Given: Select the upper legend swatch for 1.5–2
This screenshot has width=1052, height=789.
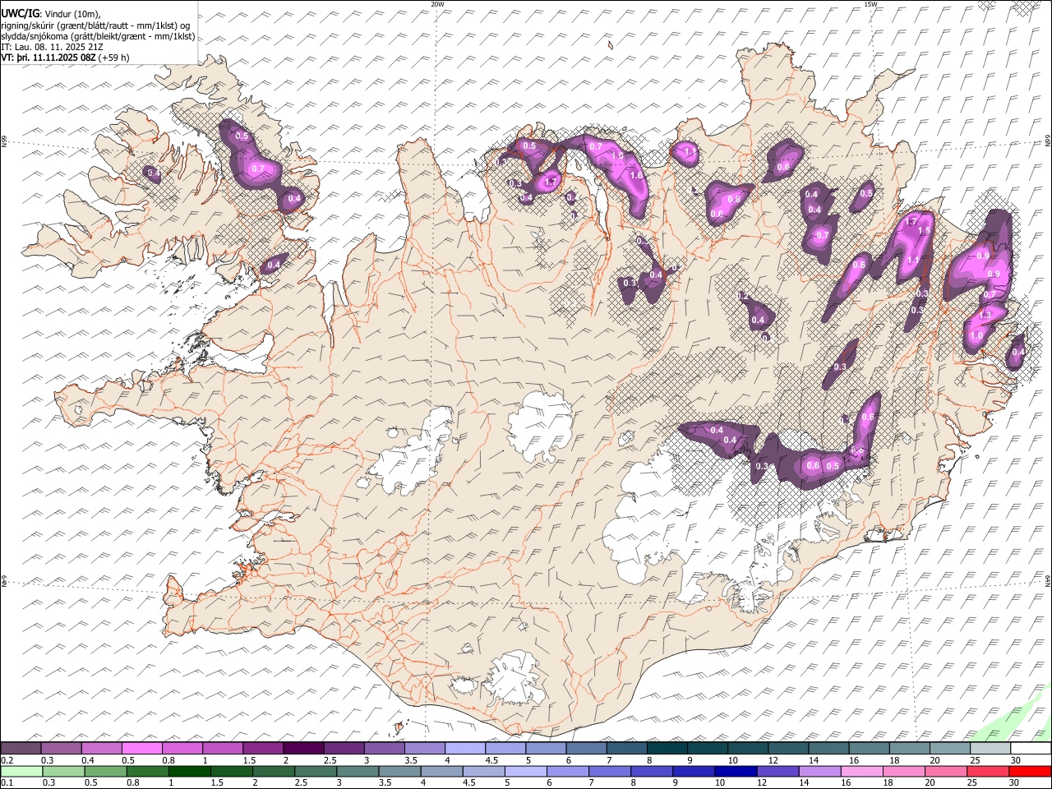Looking at the screenshot, I should [x=263, y=748].
